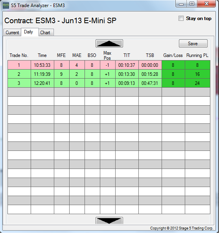219x233 pixels.
Task: Click the down arrow scroll button
Action: [109, 220]
